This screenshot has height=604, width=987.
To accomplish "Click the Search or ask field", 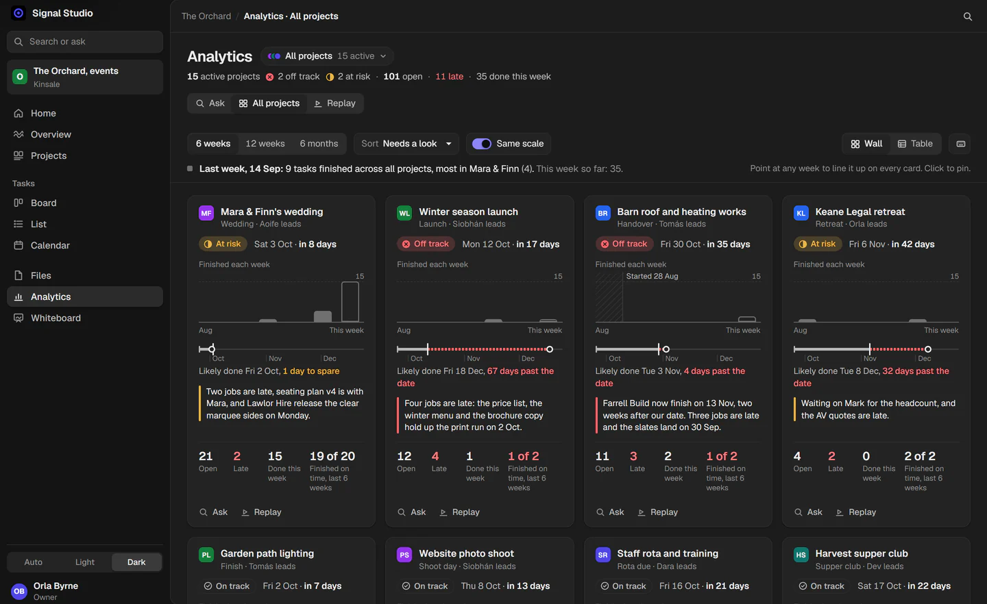I will point(85,42).
